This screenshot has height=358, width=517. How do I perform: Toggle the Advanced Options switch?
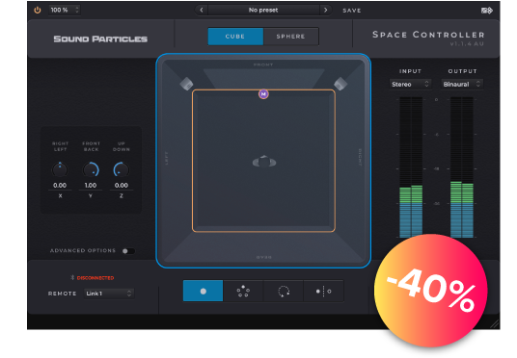pyautogui.click(x=128, y=251)
